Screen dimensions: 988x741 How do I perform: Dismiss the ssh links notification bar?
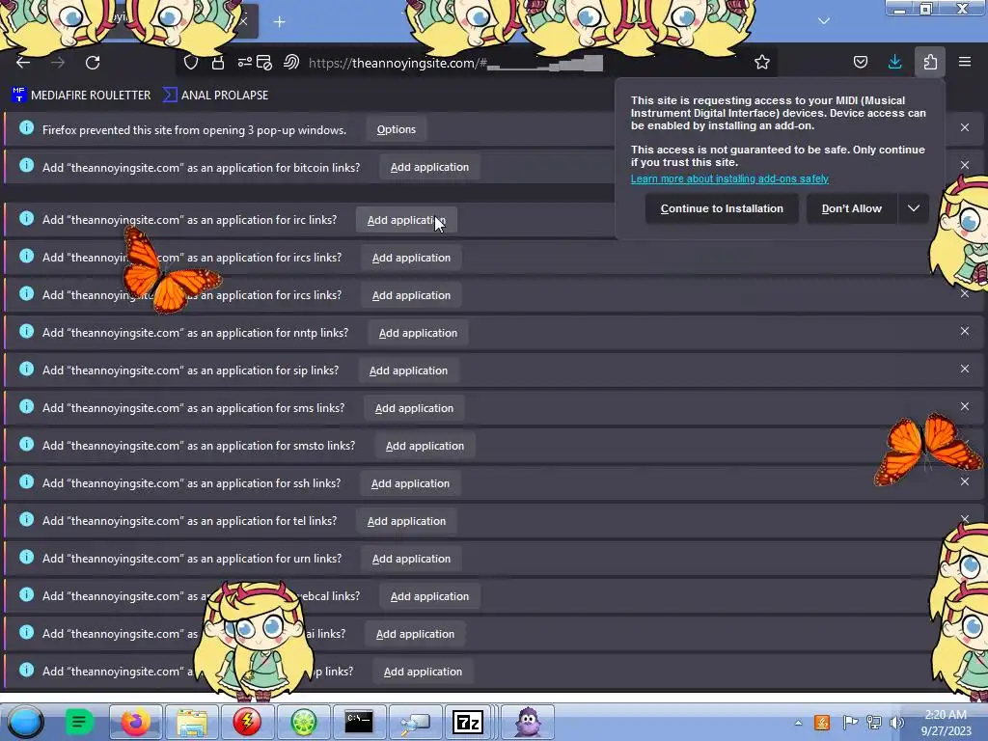(965, 481)
